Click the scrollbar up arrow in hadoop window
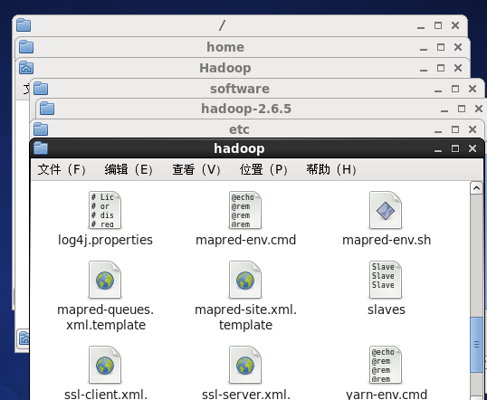 (x=476, y=188)
